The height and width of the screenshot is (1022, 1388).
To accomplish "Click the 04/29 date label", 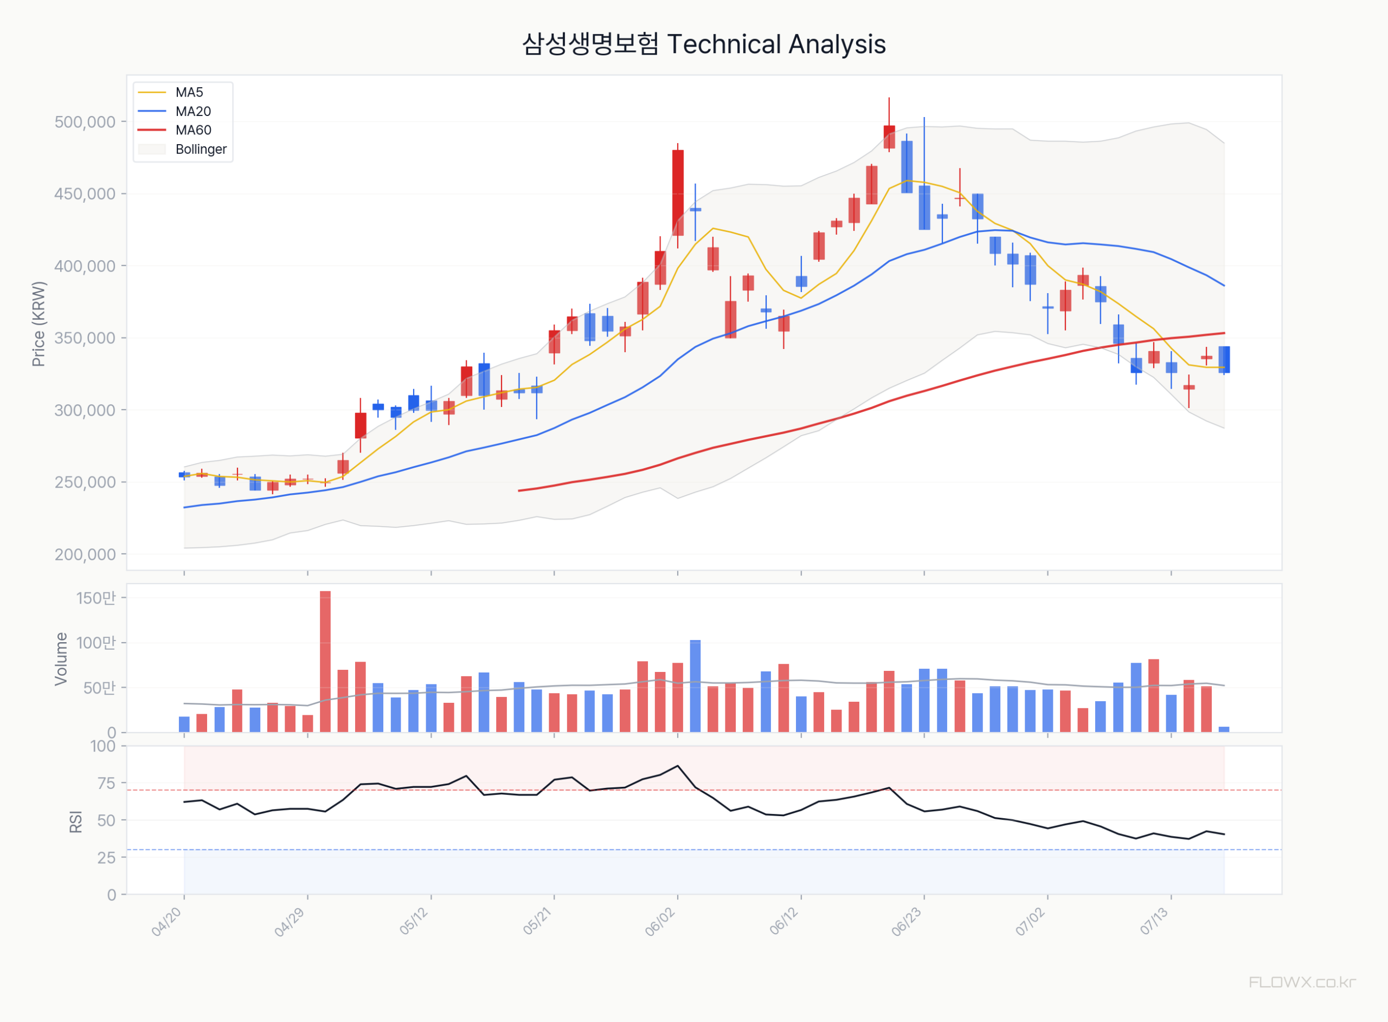I will (290, 922).
